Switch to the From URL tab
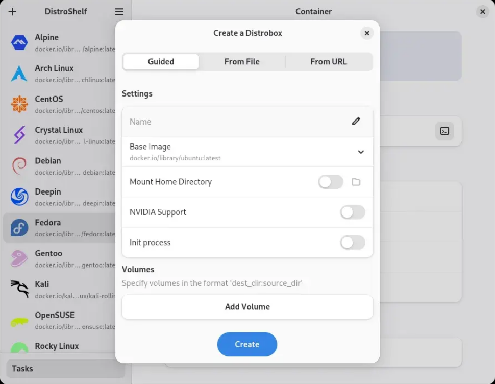495x384 pixels. [328, 62]
